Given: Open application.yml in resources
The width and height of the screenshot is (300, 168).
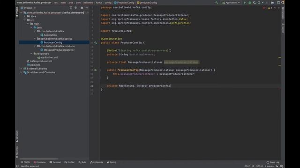Looking at the screenshot, I should coord(49,57).
